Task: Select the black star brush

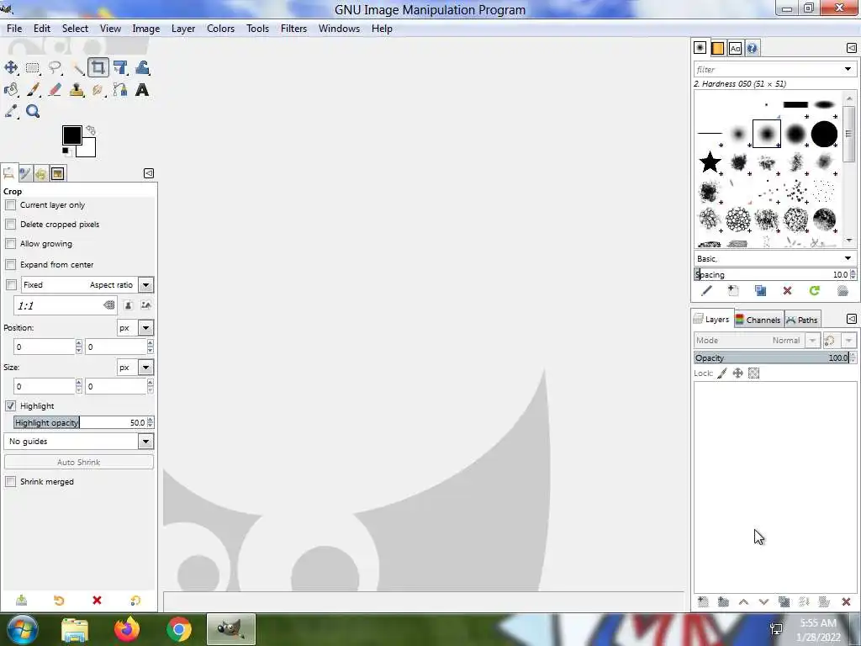Action: coord(710,162)
